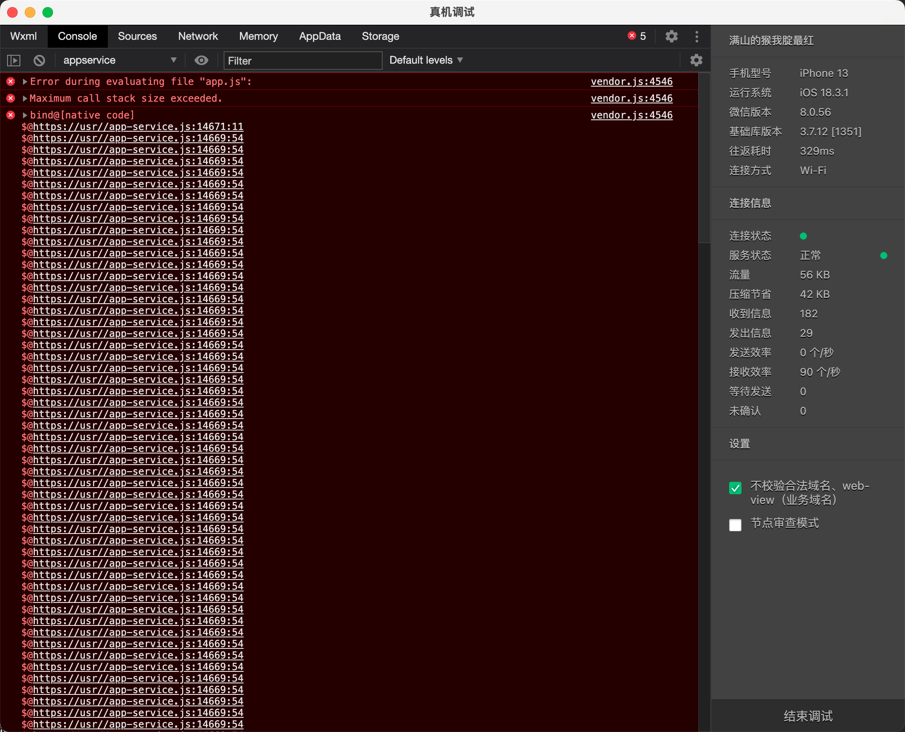Click the iPhone 13 device model value
Image resolution: width=905 pixels, height=732 pixels.
[824, 73]
